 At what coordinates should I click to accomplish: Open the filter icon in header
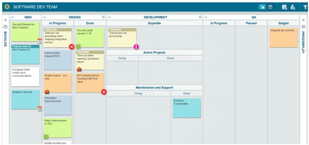[x=305, y=7]
